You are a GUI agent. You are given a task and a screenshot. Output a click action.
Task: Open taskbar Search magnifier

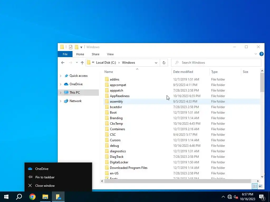tap(19, 197)
